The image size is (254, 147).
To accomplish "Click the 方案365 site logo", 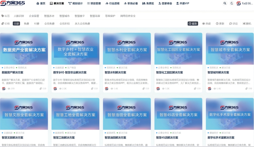I will pos(13,3).
